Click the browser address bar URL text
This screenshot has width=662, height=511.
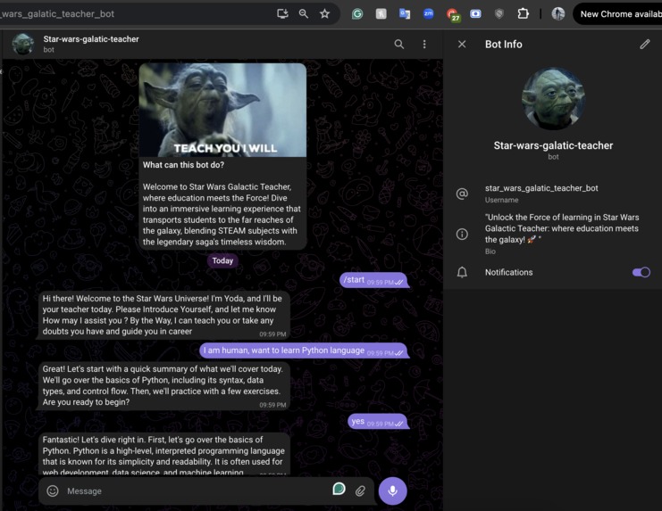point(57,14)
